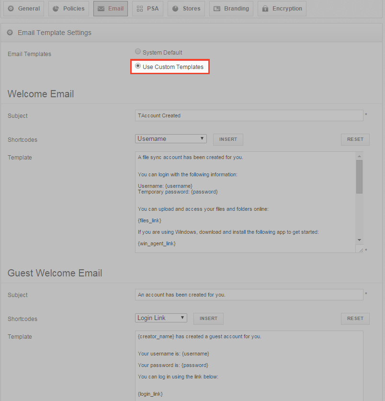Click inside the Welcome Email template textarea

click(x=246, y=202)
